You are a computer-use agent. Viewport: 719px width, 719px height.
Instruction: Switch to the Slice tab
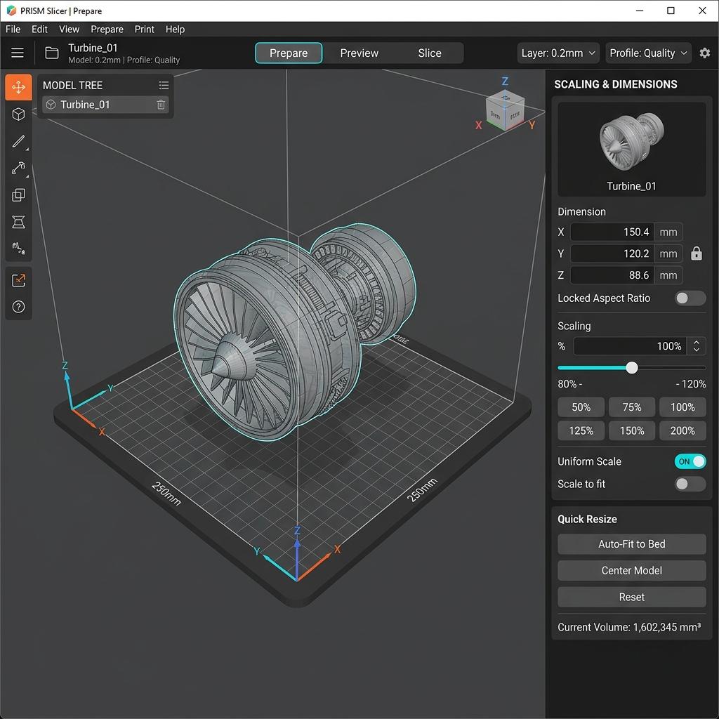[x=430, y=53]
